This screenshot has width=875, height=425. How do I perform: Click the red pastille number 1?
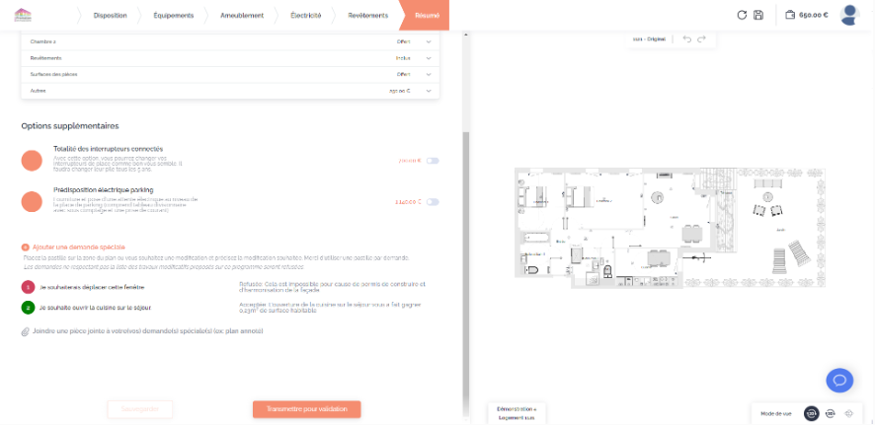point(28,287)
